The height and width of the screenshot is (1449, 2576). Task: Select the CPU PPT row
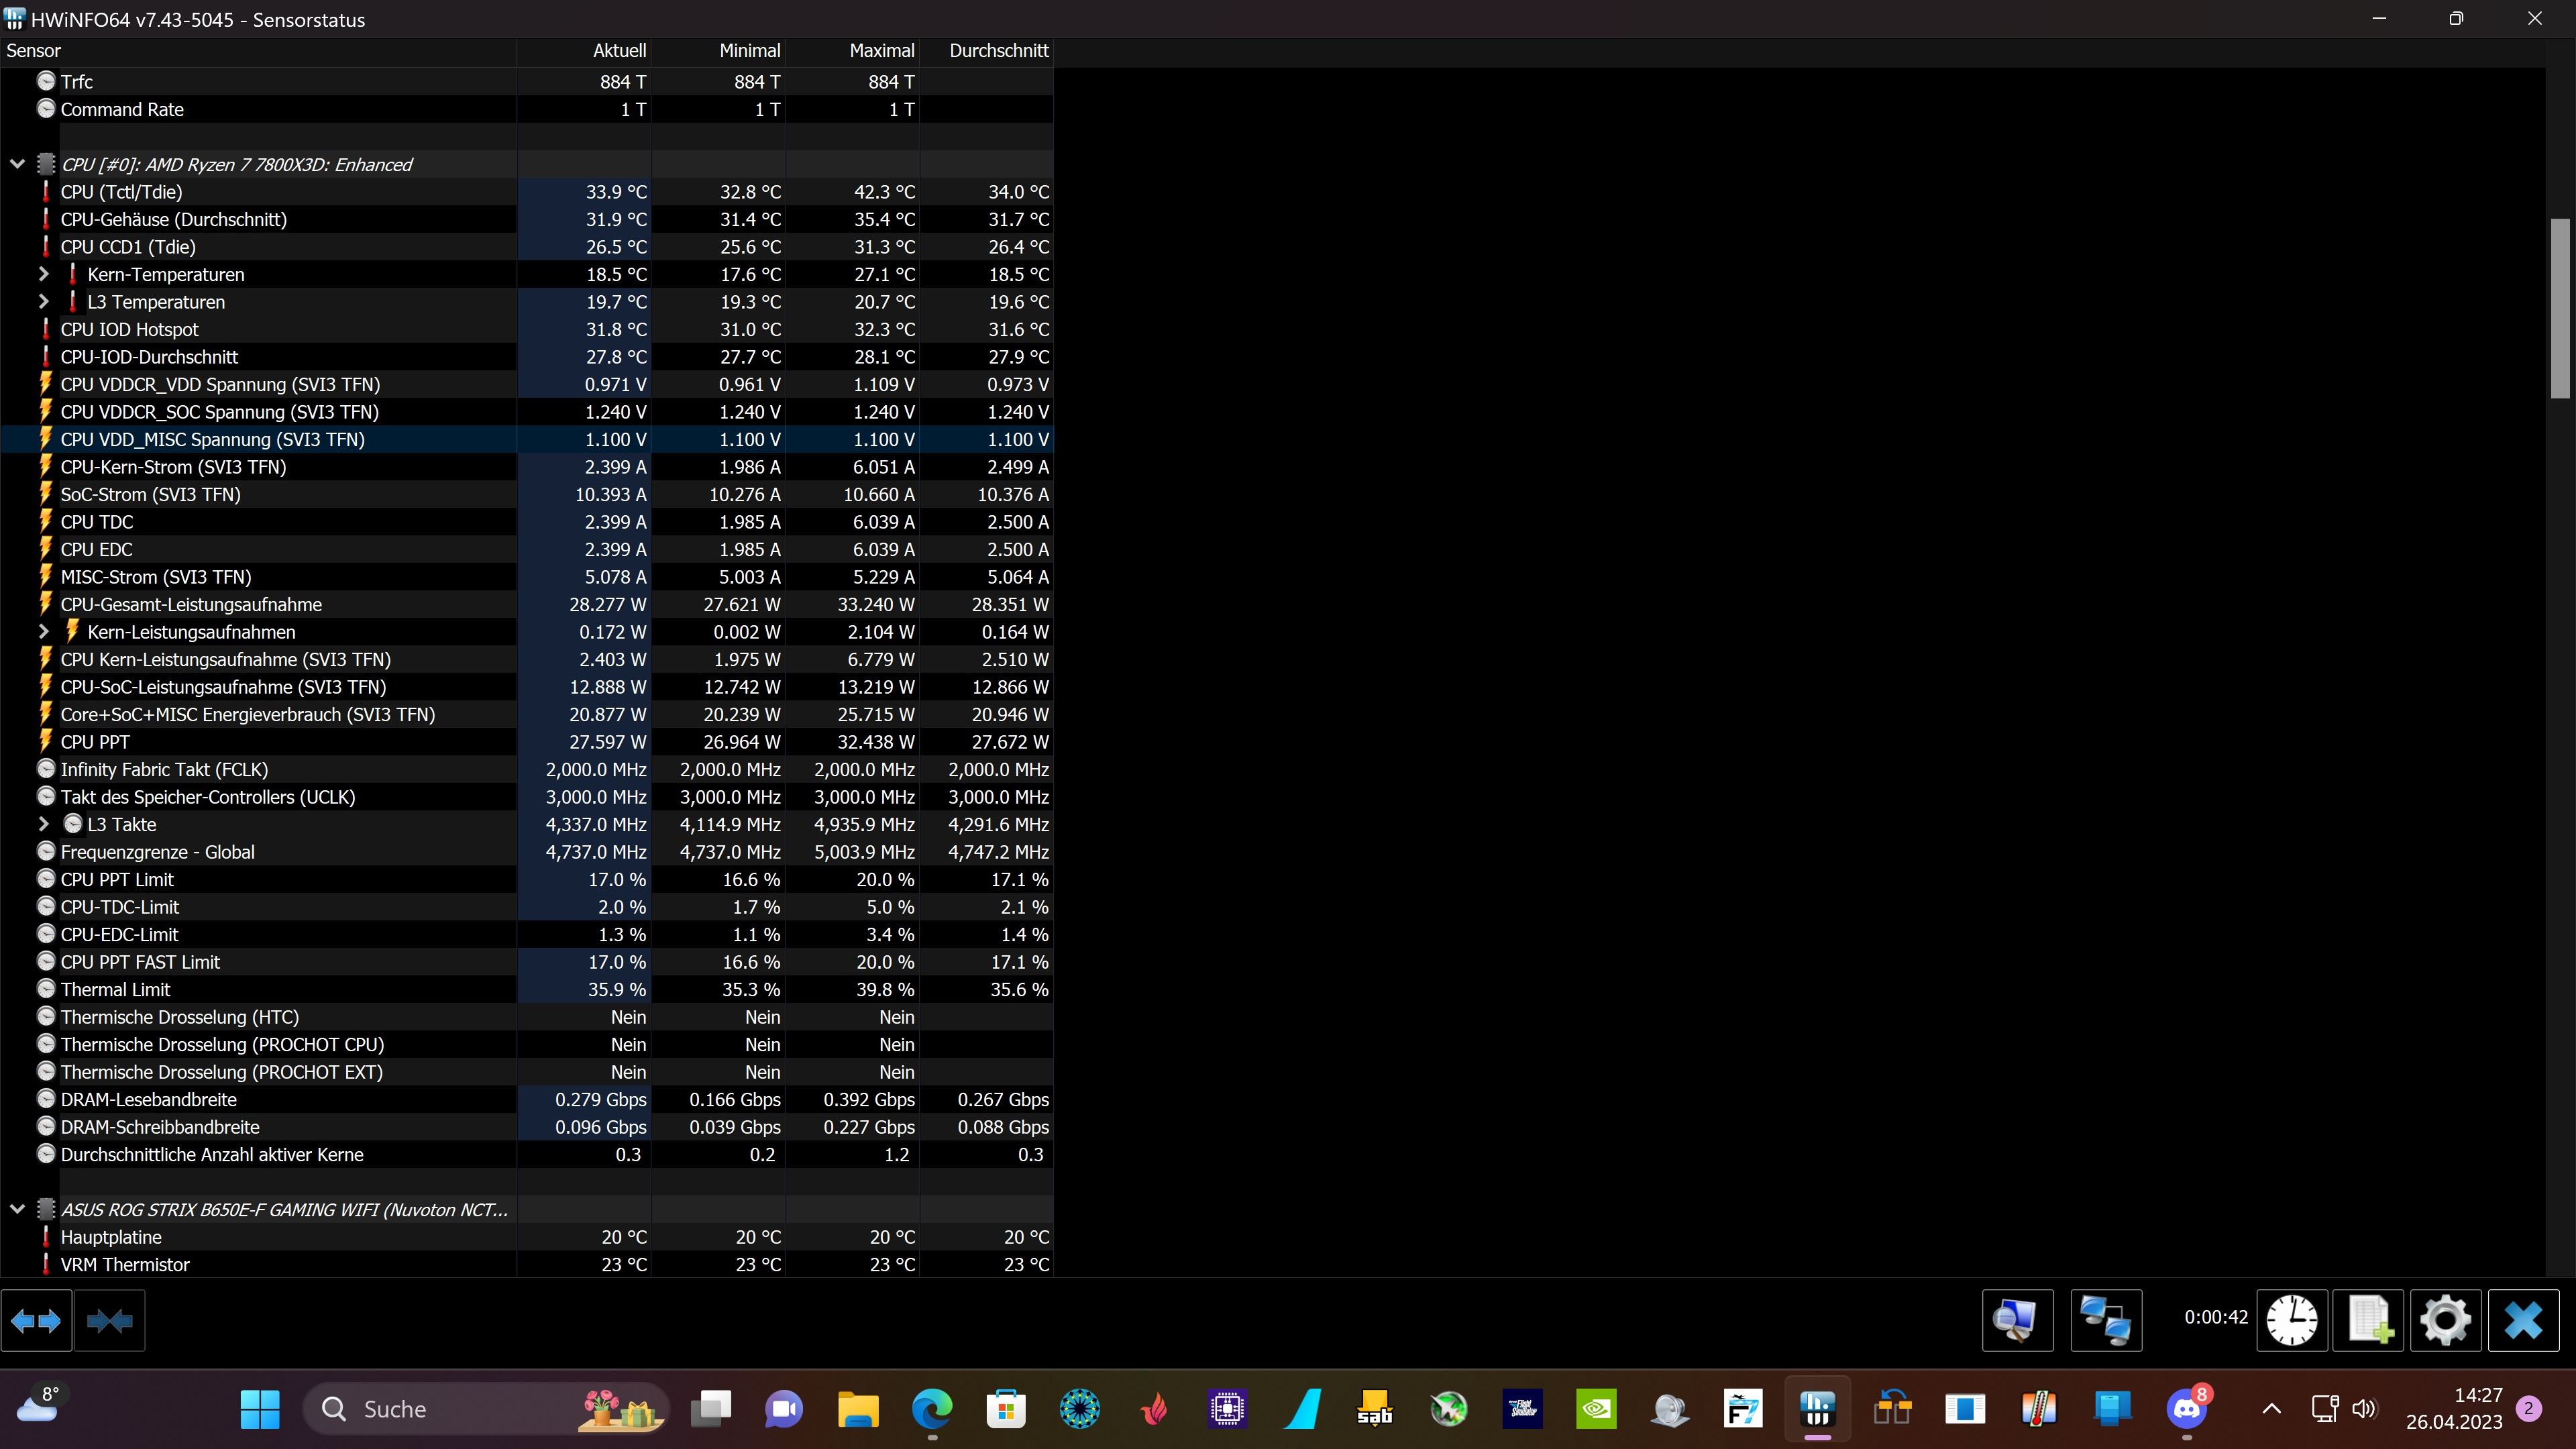pos(526,742)
